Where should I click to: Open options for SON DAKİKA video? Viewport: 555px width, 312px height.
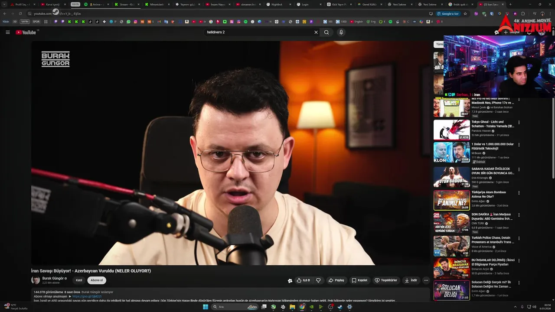[x=519, y=215]
